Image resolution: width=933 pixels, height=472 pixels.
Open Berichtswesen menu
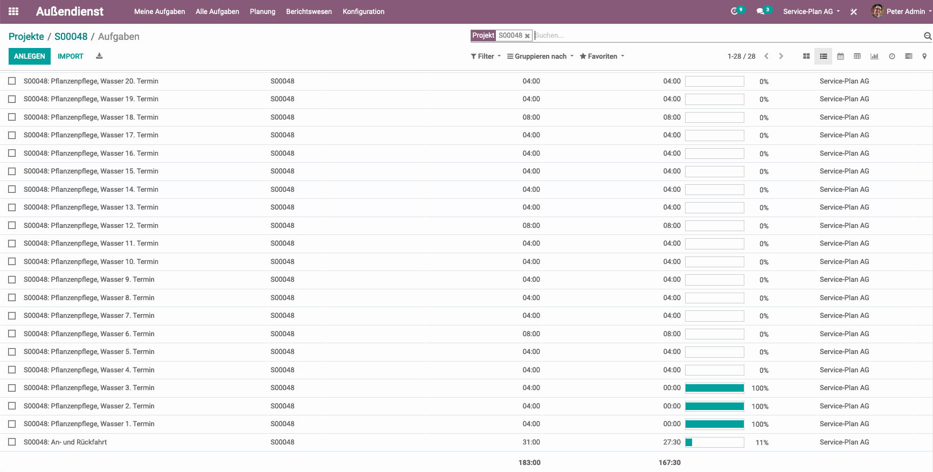[309, 11]
